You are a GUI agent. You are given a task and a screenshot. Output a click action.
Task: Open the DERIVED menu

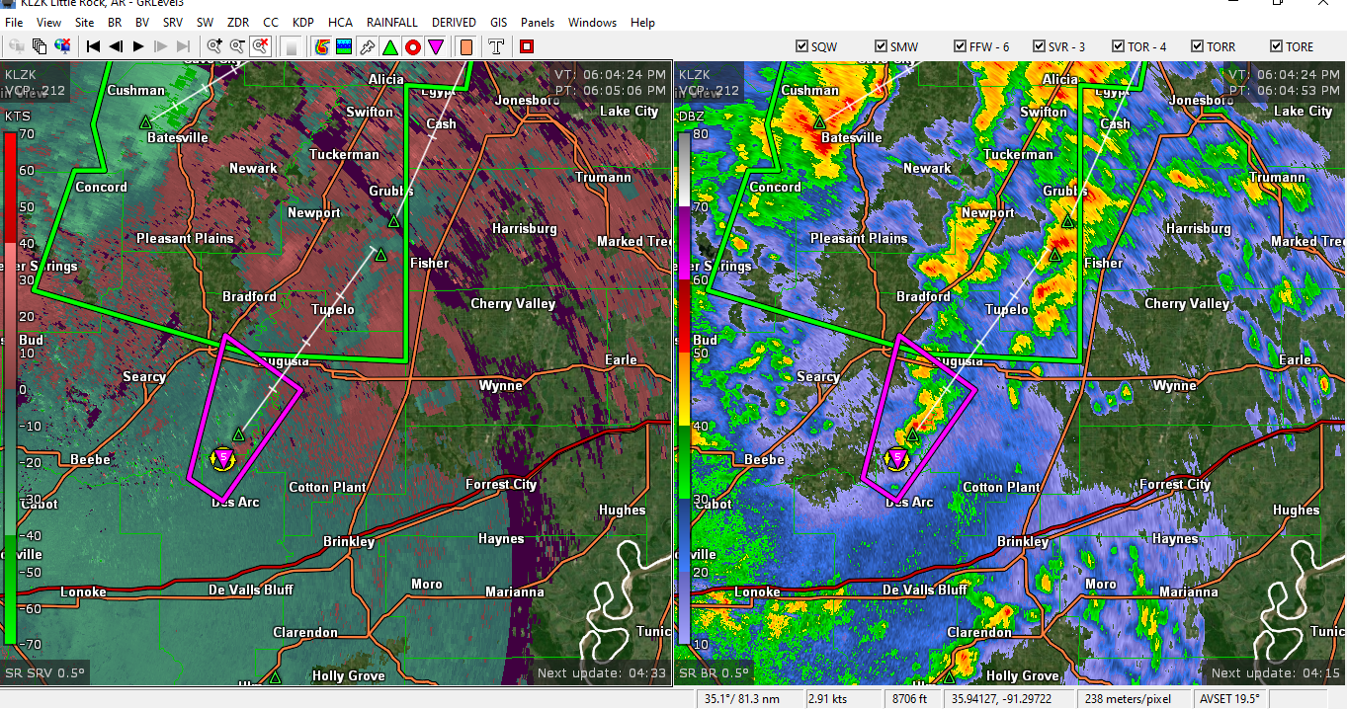click(454, 23)
